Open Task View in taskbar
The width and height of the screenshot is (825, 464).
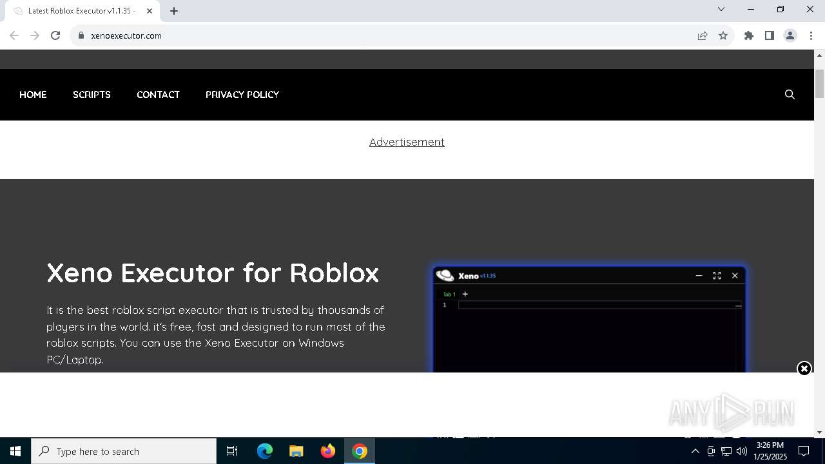[232, 451]
